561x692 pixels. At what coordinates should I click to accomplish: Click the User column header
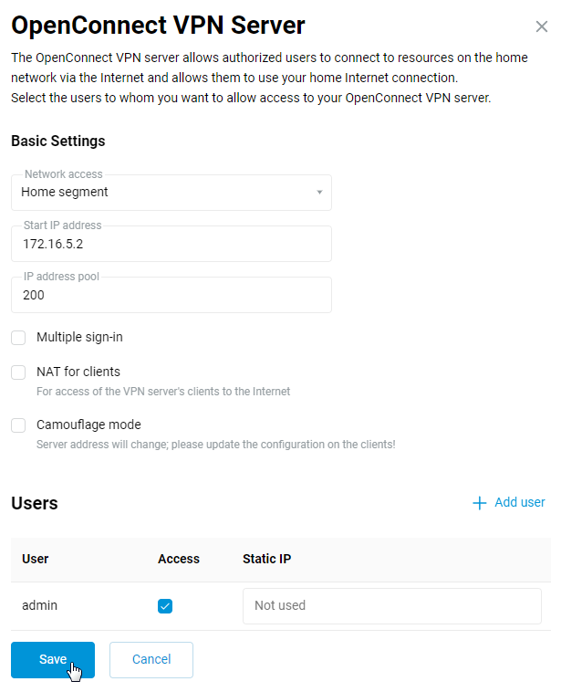click(36, 559)
